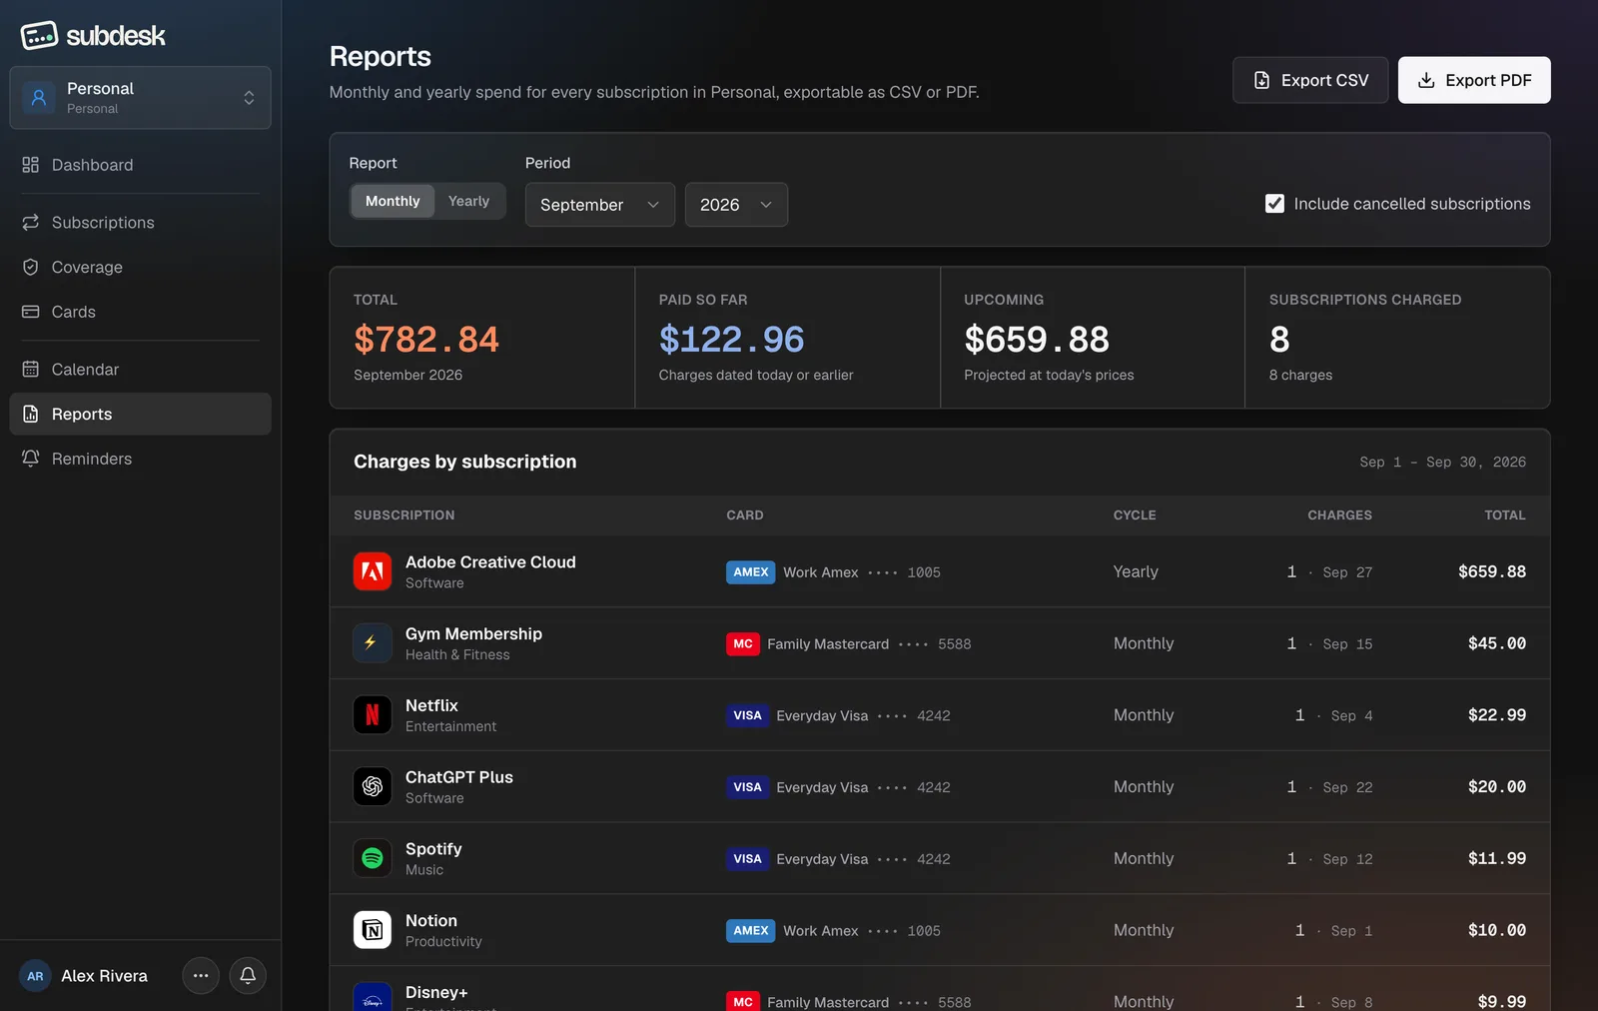Click Gym Membership subscription name
Image resolution: width=1598 pixels, height=1011 pixels.
tap(473, 634)
